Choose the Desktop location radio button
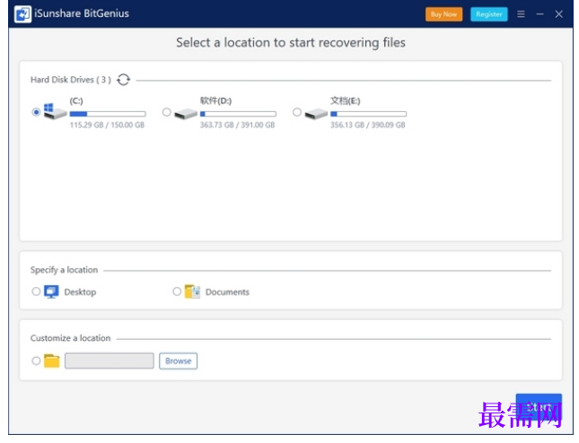The height and width of the screenshot is (443, 579). [x=36, y=291]
